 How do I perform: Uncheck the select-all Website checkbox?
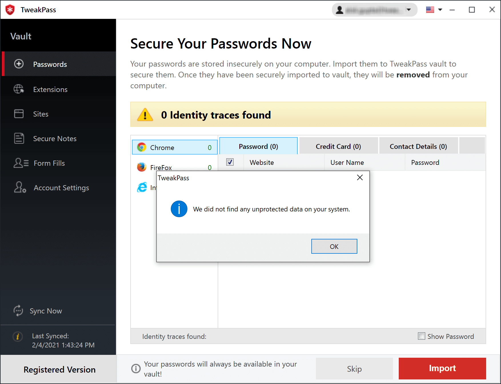(230, 162)
